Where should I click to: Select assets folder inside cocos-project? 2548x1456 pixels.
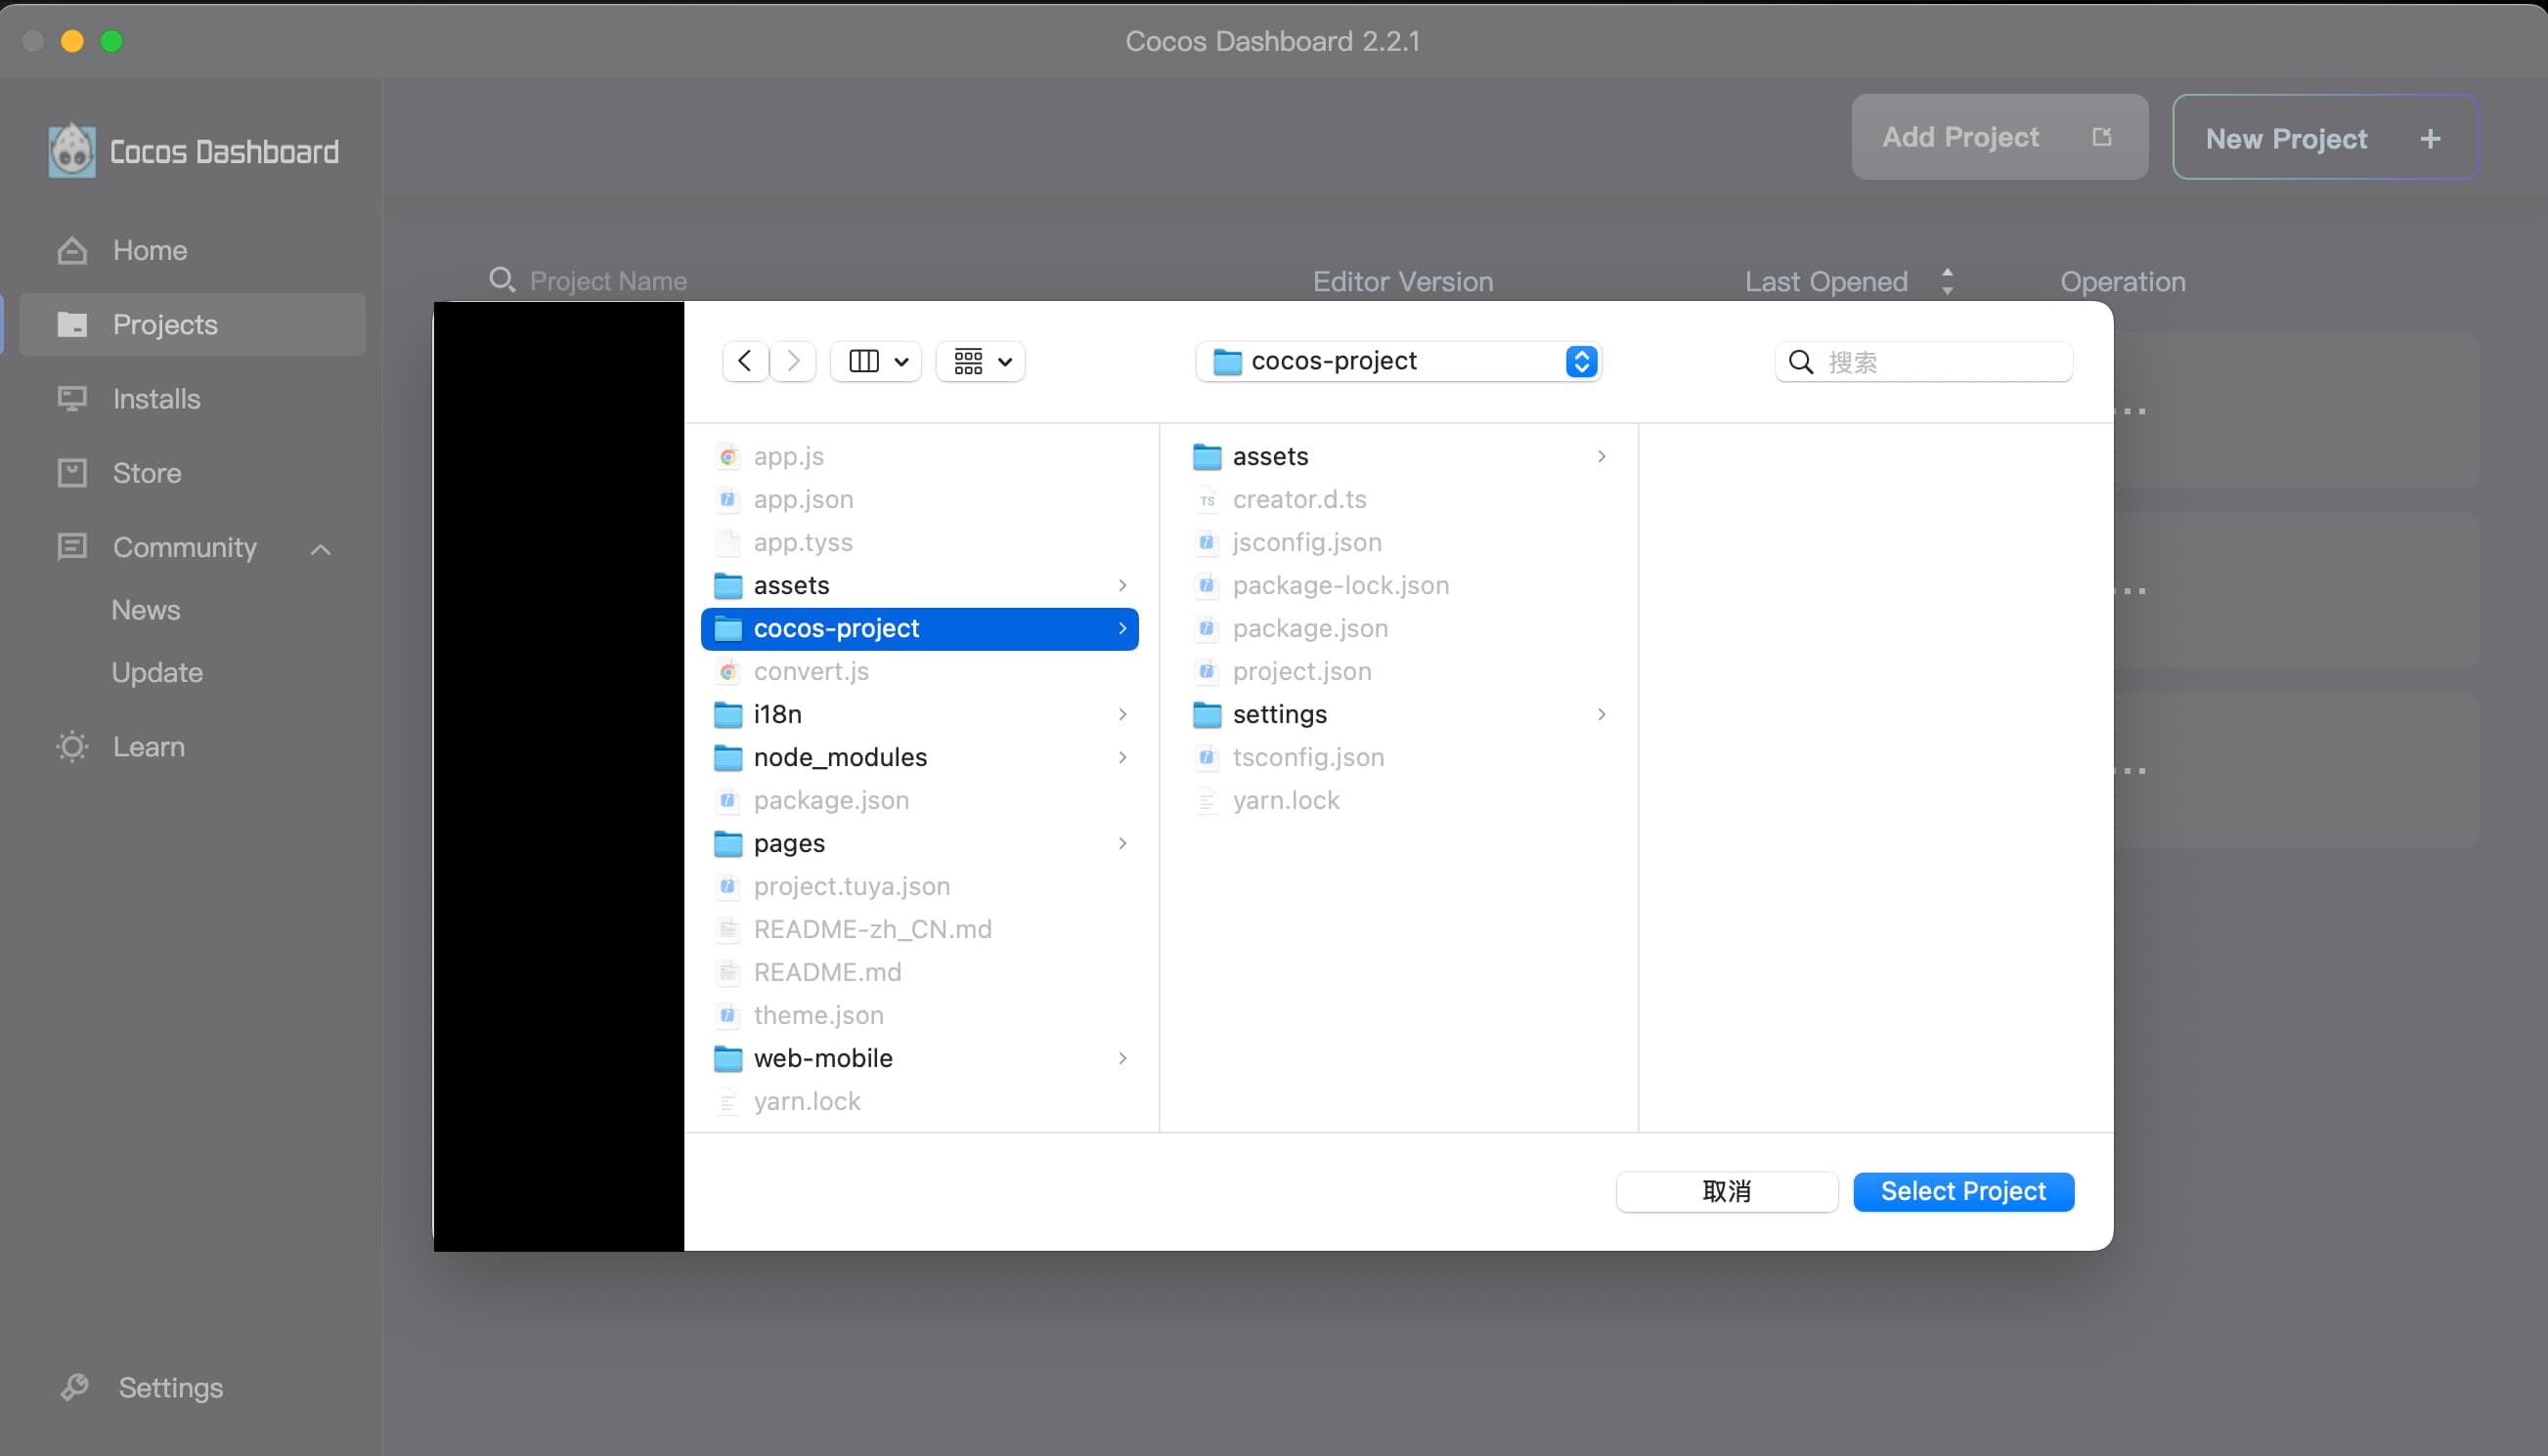(1398, 456)
